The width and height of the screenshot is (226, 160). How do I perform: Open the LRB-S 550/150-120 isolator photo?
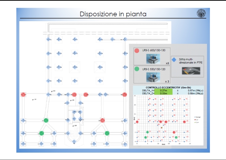pyautogui.click(x=153, y=76)
